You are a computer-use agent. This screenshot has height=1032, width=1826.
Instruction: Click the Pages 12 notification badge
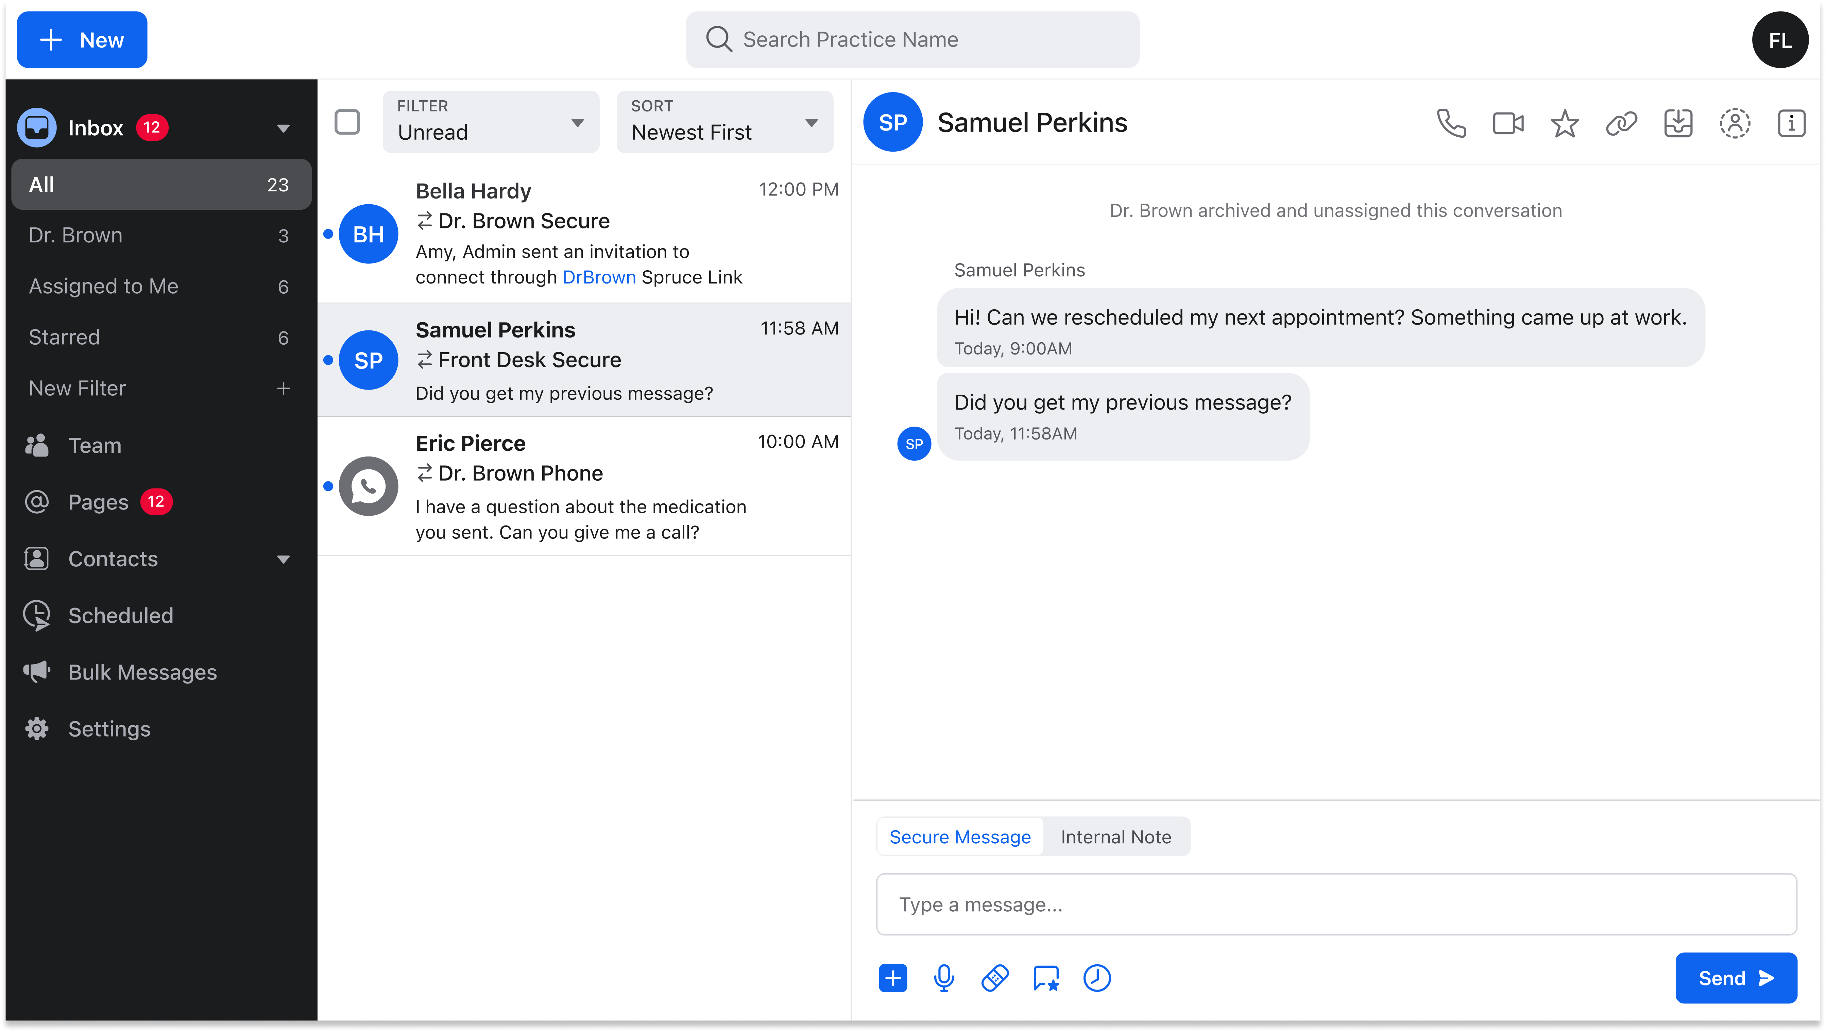pyautogui.click(x=156, y=502)
